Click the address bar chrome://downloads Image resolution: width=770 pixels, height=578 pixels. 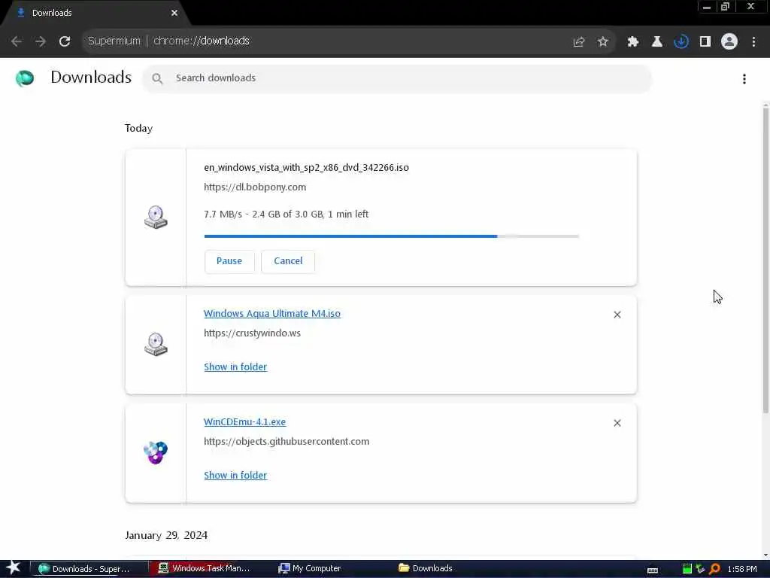click(x=202, y=41)
